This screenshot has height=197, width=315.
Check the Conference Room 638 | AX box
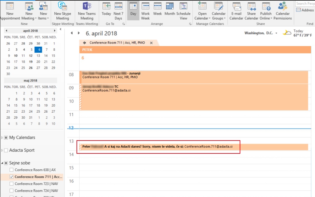tap(12, 170)
